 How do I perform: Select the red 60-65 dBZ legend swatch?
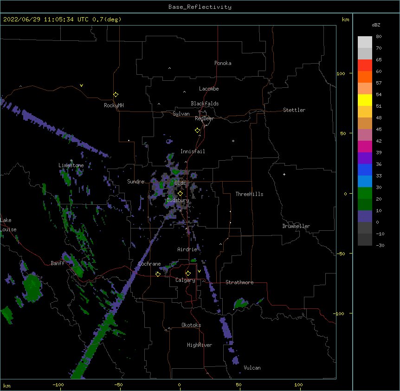pyautogui.click(x=365, y=65)
